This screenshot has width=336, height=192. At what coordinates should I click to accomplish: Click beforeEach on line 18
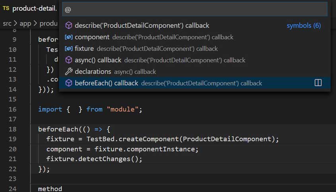click(58, 129)
